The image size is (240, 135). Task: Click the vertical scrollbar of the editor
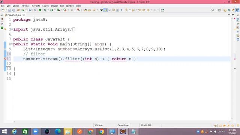click(232, 69)
